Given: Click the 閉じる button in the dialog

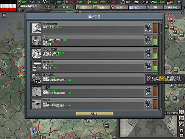Looking at the screenshot, I should [94, 114].
